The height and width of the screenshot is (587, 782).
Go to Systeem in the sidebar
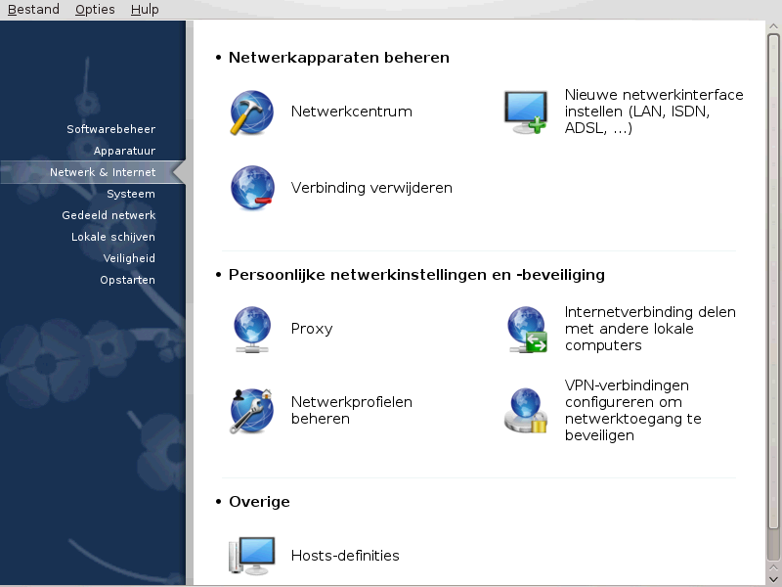pyautogui.click(x=131, y=194)
